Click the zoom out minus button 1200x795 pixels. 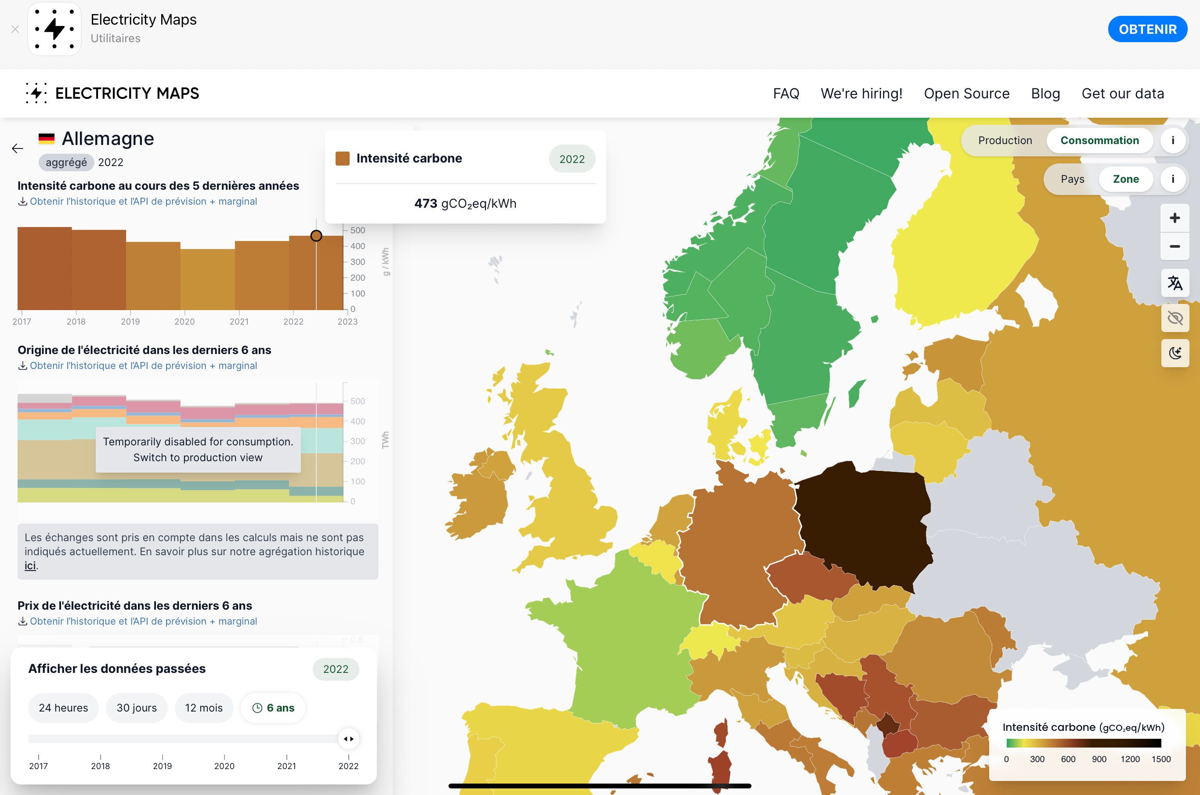coord(1175,246)
